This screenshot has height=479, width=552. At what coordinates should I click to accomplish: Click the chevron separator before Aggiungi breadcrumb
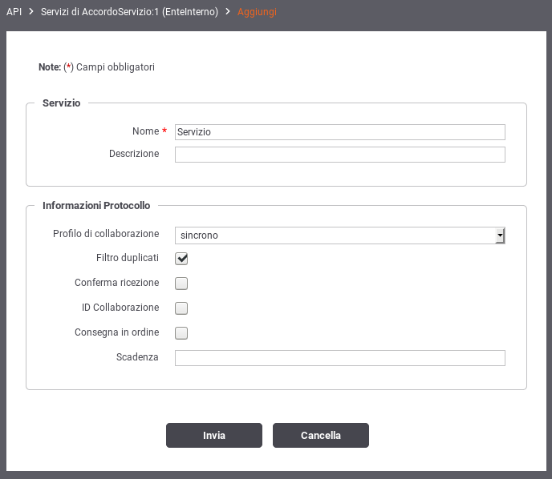[228, 11]
